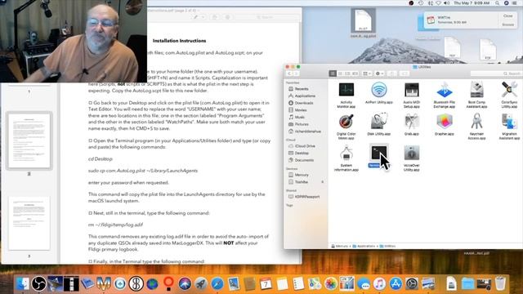Switch Finder to list view

(x=340, y=73)
